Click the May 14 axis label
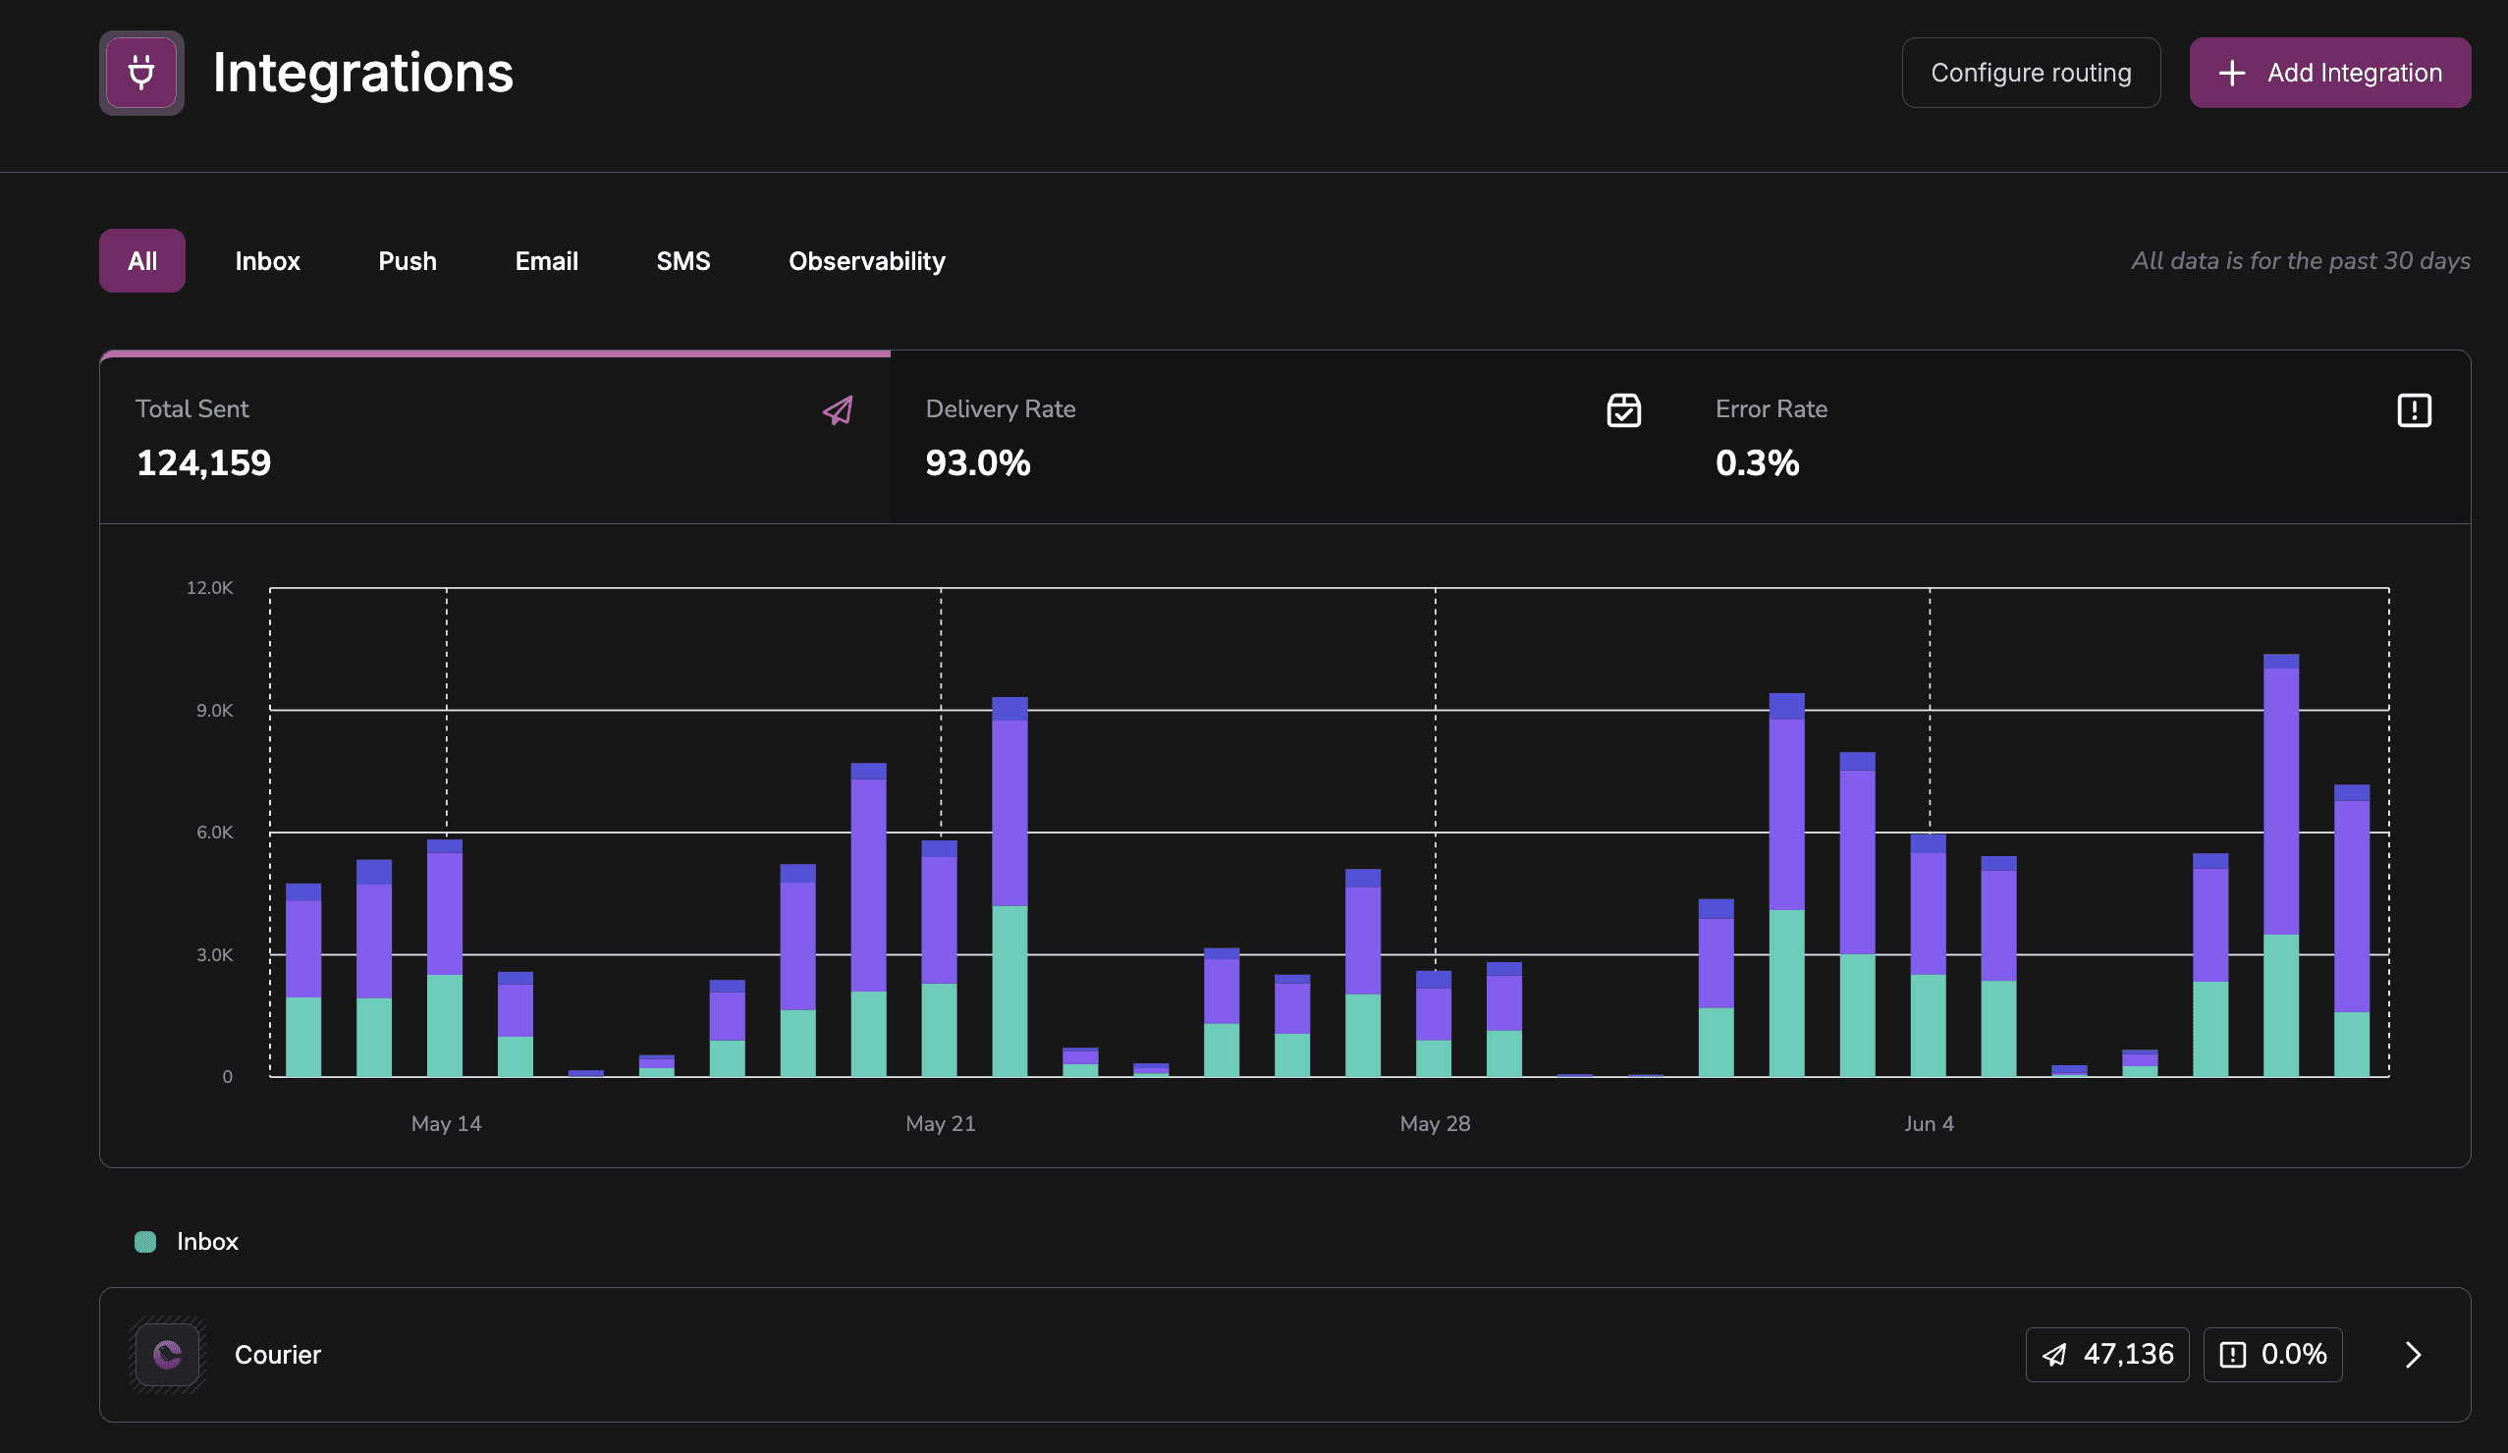This screenshot has width=2508, height=1453. 446,1123
